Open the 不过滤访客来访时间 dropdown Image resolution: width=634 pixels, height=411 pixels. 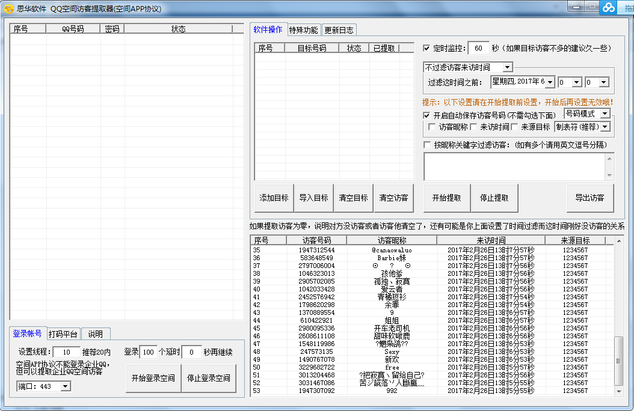(507, 67)
